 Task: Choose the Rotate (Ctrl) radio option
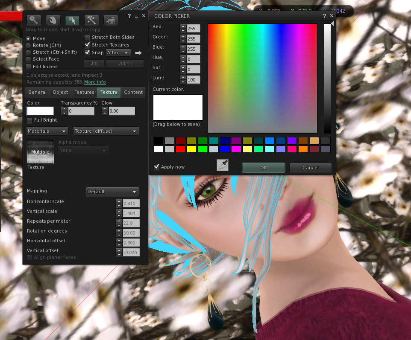click(x=29, y=45)
